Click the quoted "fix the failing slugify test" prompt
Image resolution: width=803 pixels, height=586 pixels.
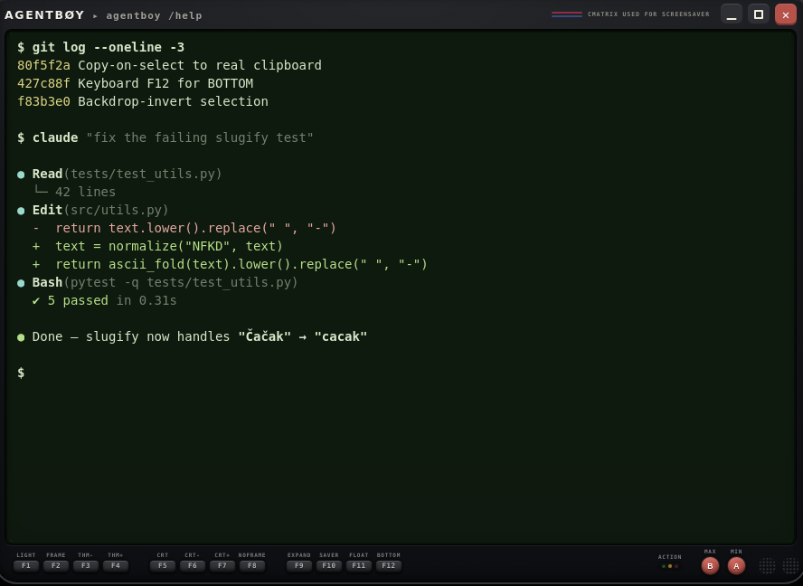click(200, 137)
